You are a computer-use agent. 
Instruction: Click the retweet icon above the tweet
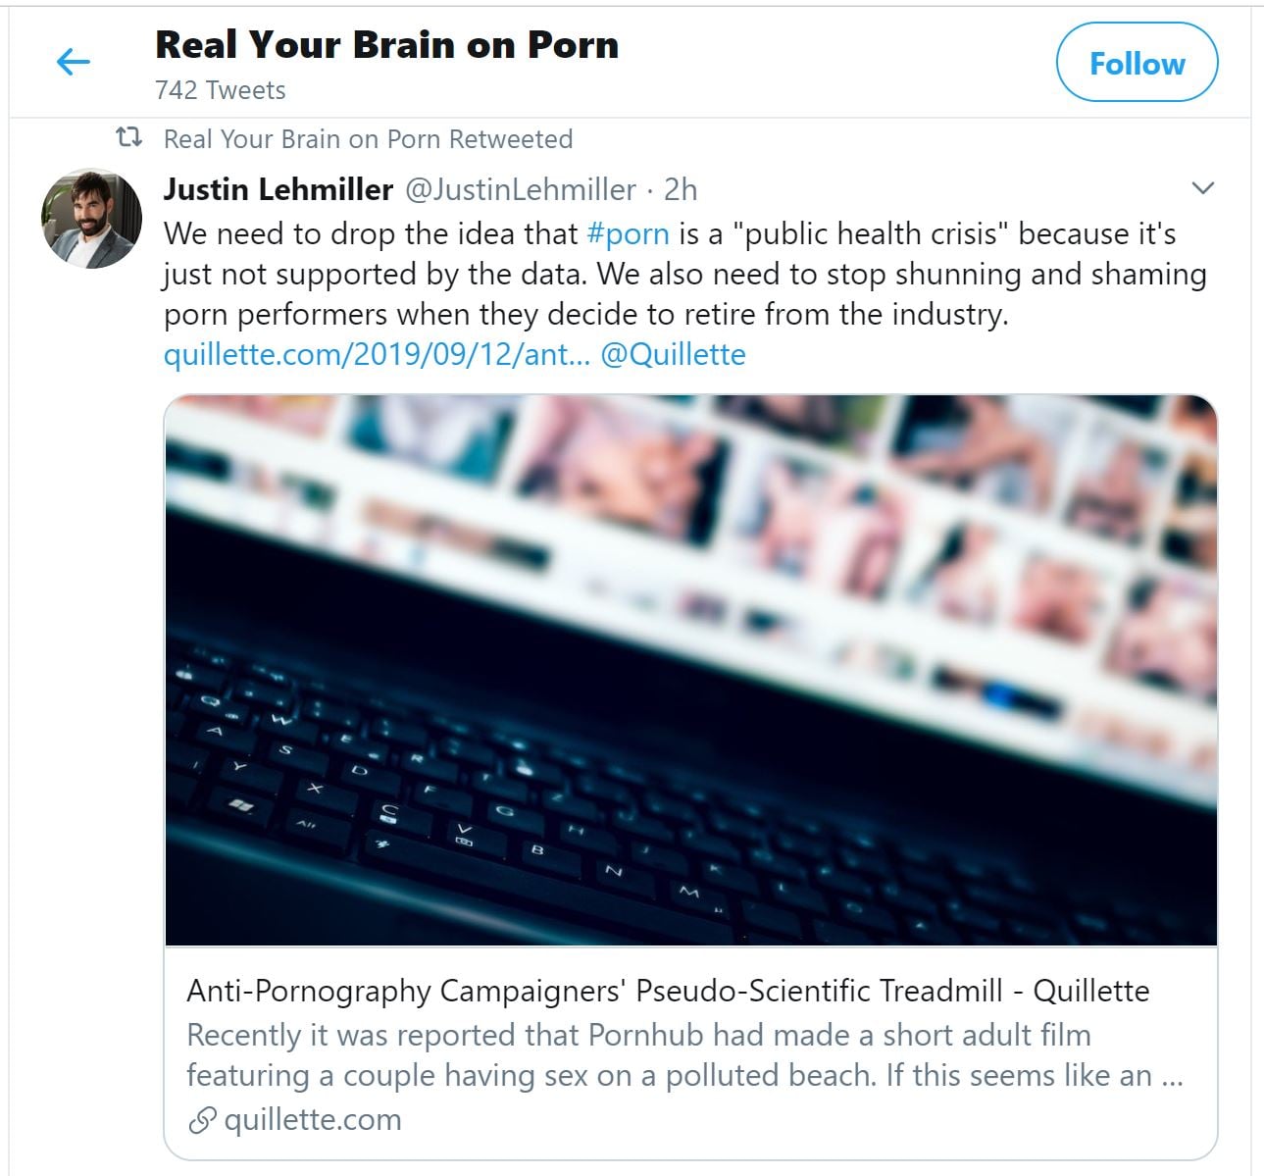coord(127,137)
